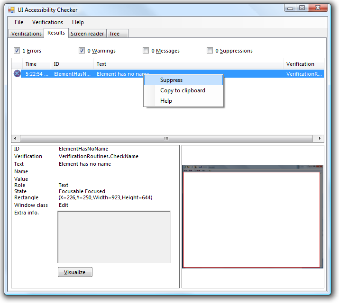Toggle the Errors checkbox

tap(17, 51)
